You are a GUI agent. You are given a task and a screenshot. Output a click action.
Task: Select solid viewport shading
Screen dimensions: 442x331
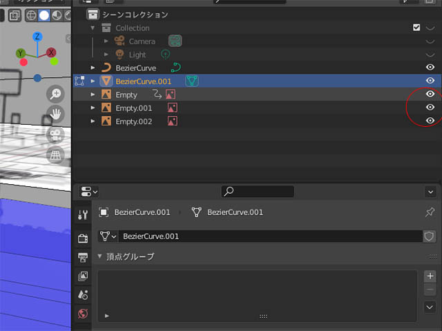point(44,15)
